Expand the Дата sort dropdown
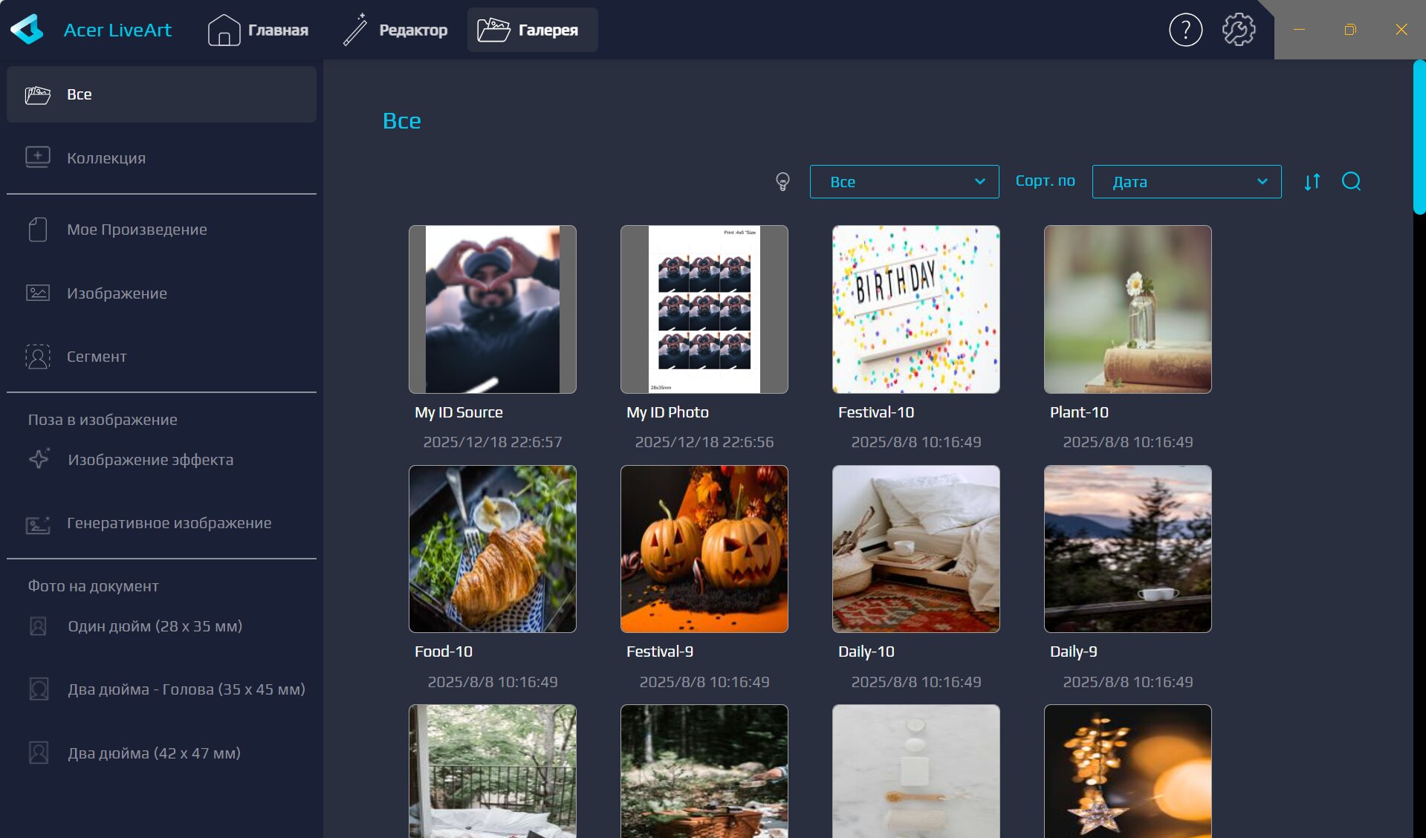 coord(1186,182)
